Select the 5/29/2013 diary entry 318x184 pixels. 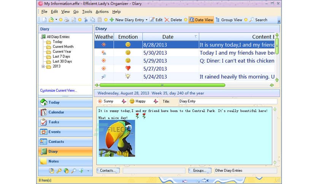(184, 60)
